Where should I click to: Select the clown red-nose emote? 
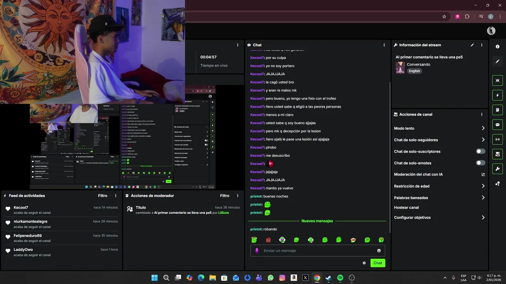(353, 240)
